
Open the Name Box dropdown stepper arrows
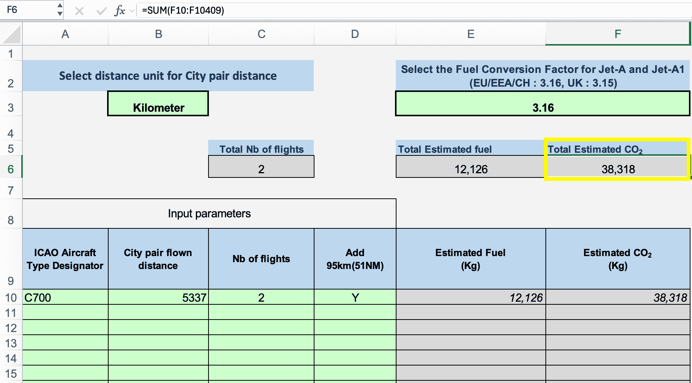(60, 10)
